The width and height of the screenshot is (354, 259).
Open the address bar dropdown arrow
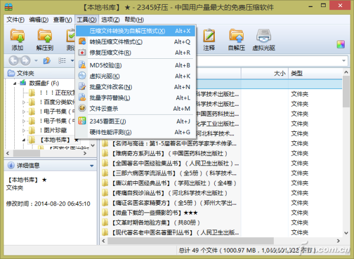343,61
